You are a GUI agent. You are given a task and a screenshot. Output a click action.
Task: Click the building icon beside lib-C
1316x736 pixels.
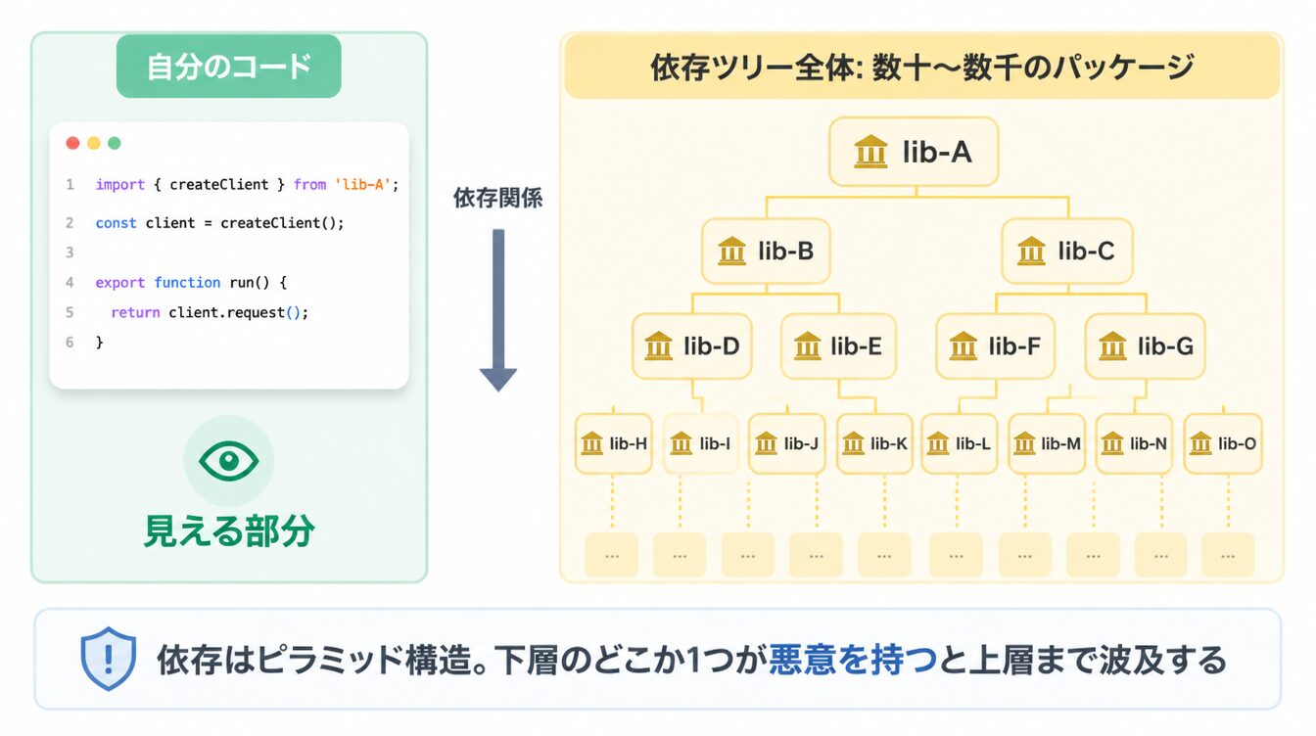point(1031,252)
